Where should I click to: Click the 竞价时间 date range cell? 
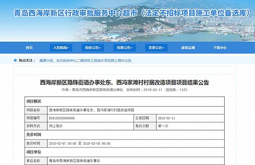click(x=136, y=143)
